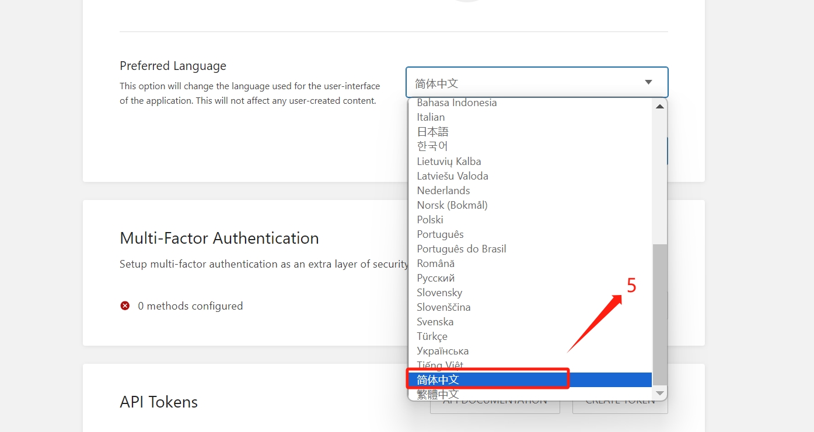Select Tiếng Việt language option
The height and width of the screenshot is (432, 814).
tap(530, 365)
